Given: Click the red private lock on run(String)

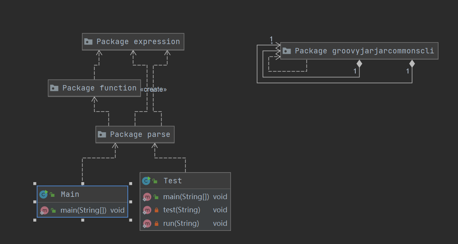Looking at the screenshot, I should (x=157, y=224).
